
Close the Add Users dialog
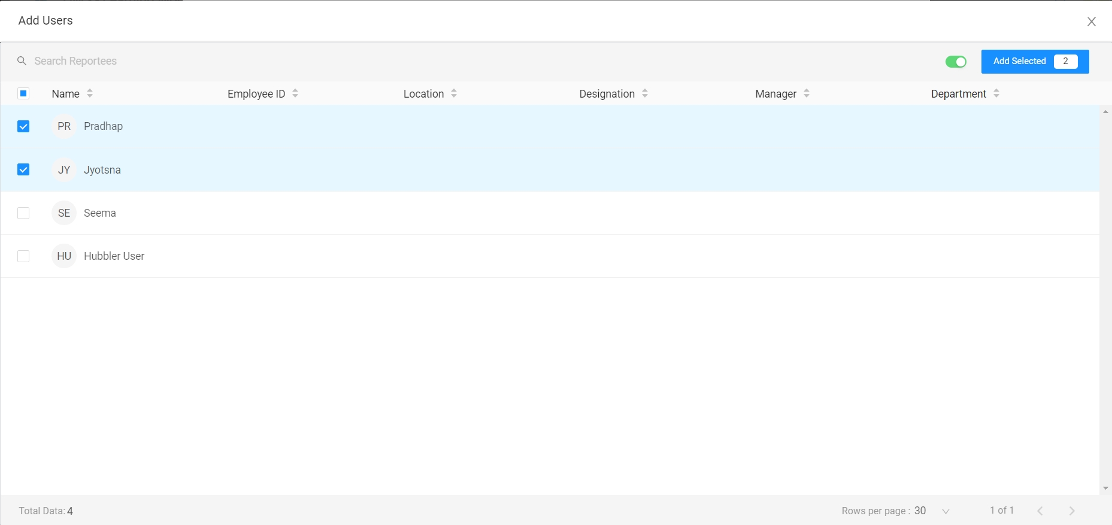(x=1092, y=22)
